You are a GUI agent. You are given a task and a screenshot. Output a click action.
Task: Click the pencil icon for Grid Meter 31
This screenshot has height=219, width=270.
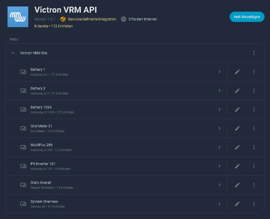pos(237,128)
